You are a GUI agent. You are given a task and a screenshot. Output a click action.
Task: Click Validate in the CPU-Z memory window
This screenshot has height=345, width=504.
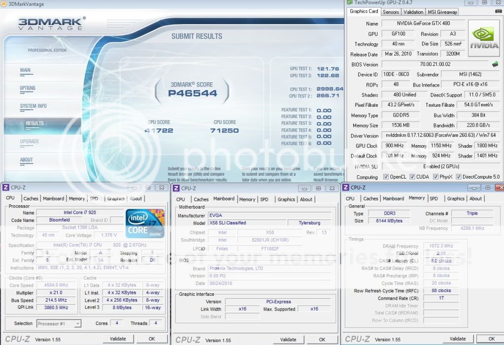[458, 339]
